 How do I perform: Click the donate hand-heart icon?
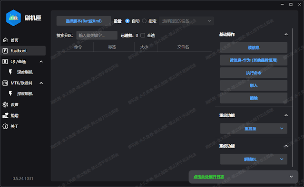tap(5, 115)
